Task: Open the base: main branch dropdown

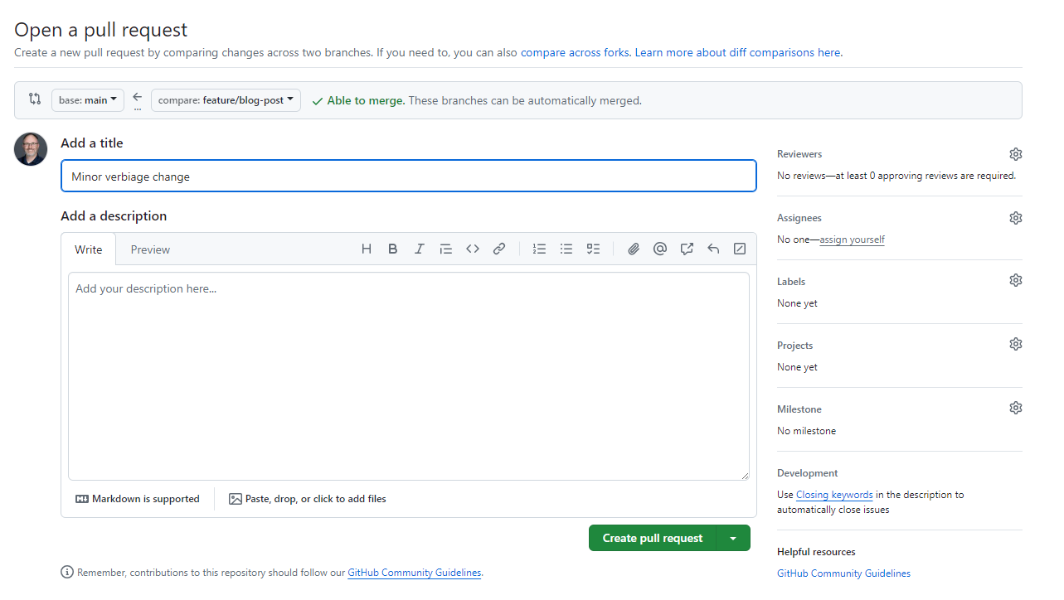Action: (x=87, y=99)
